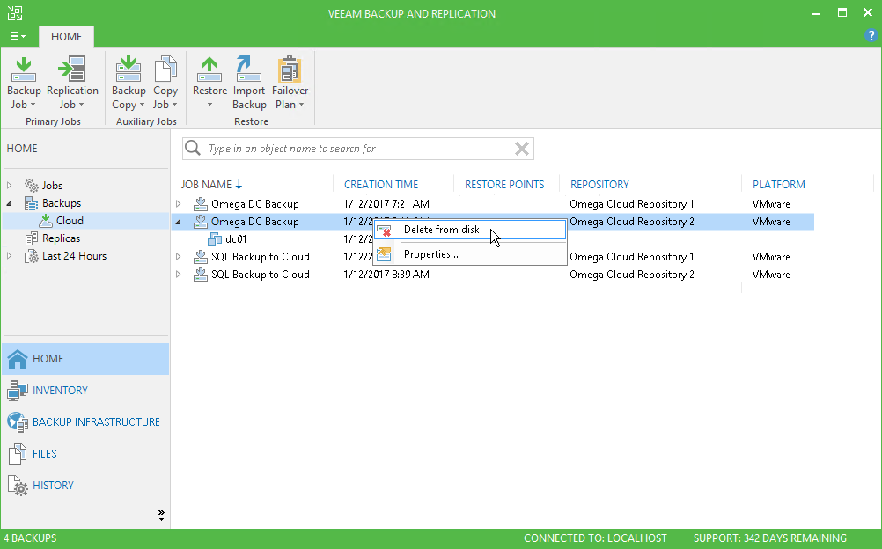
Task: Click the navigation pane overflow chevron
Action: [161, 515]
